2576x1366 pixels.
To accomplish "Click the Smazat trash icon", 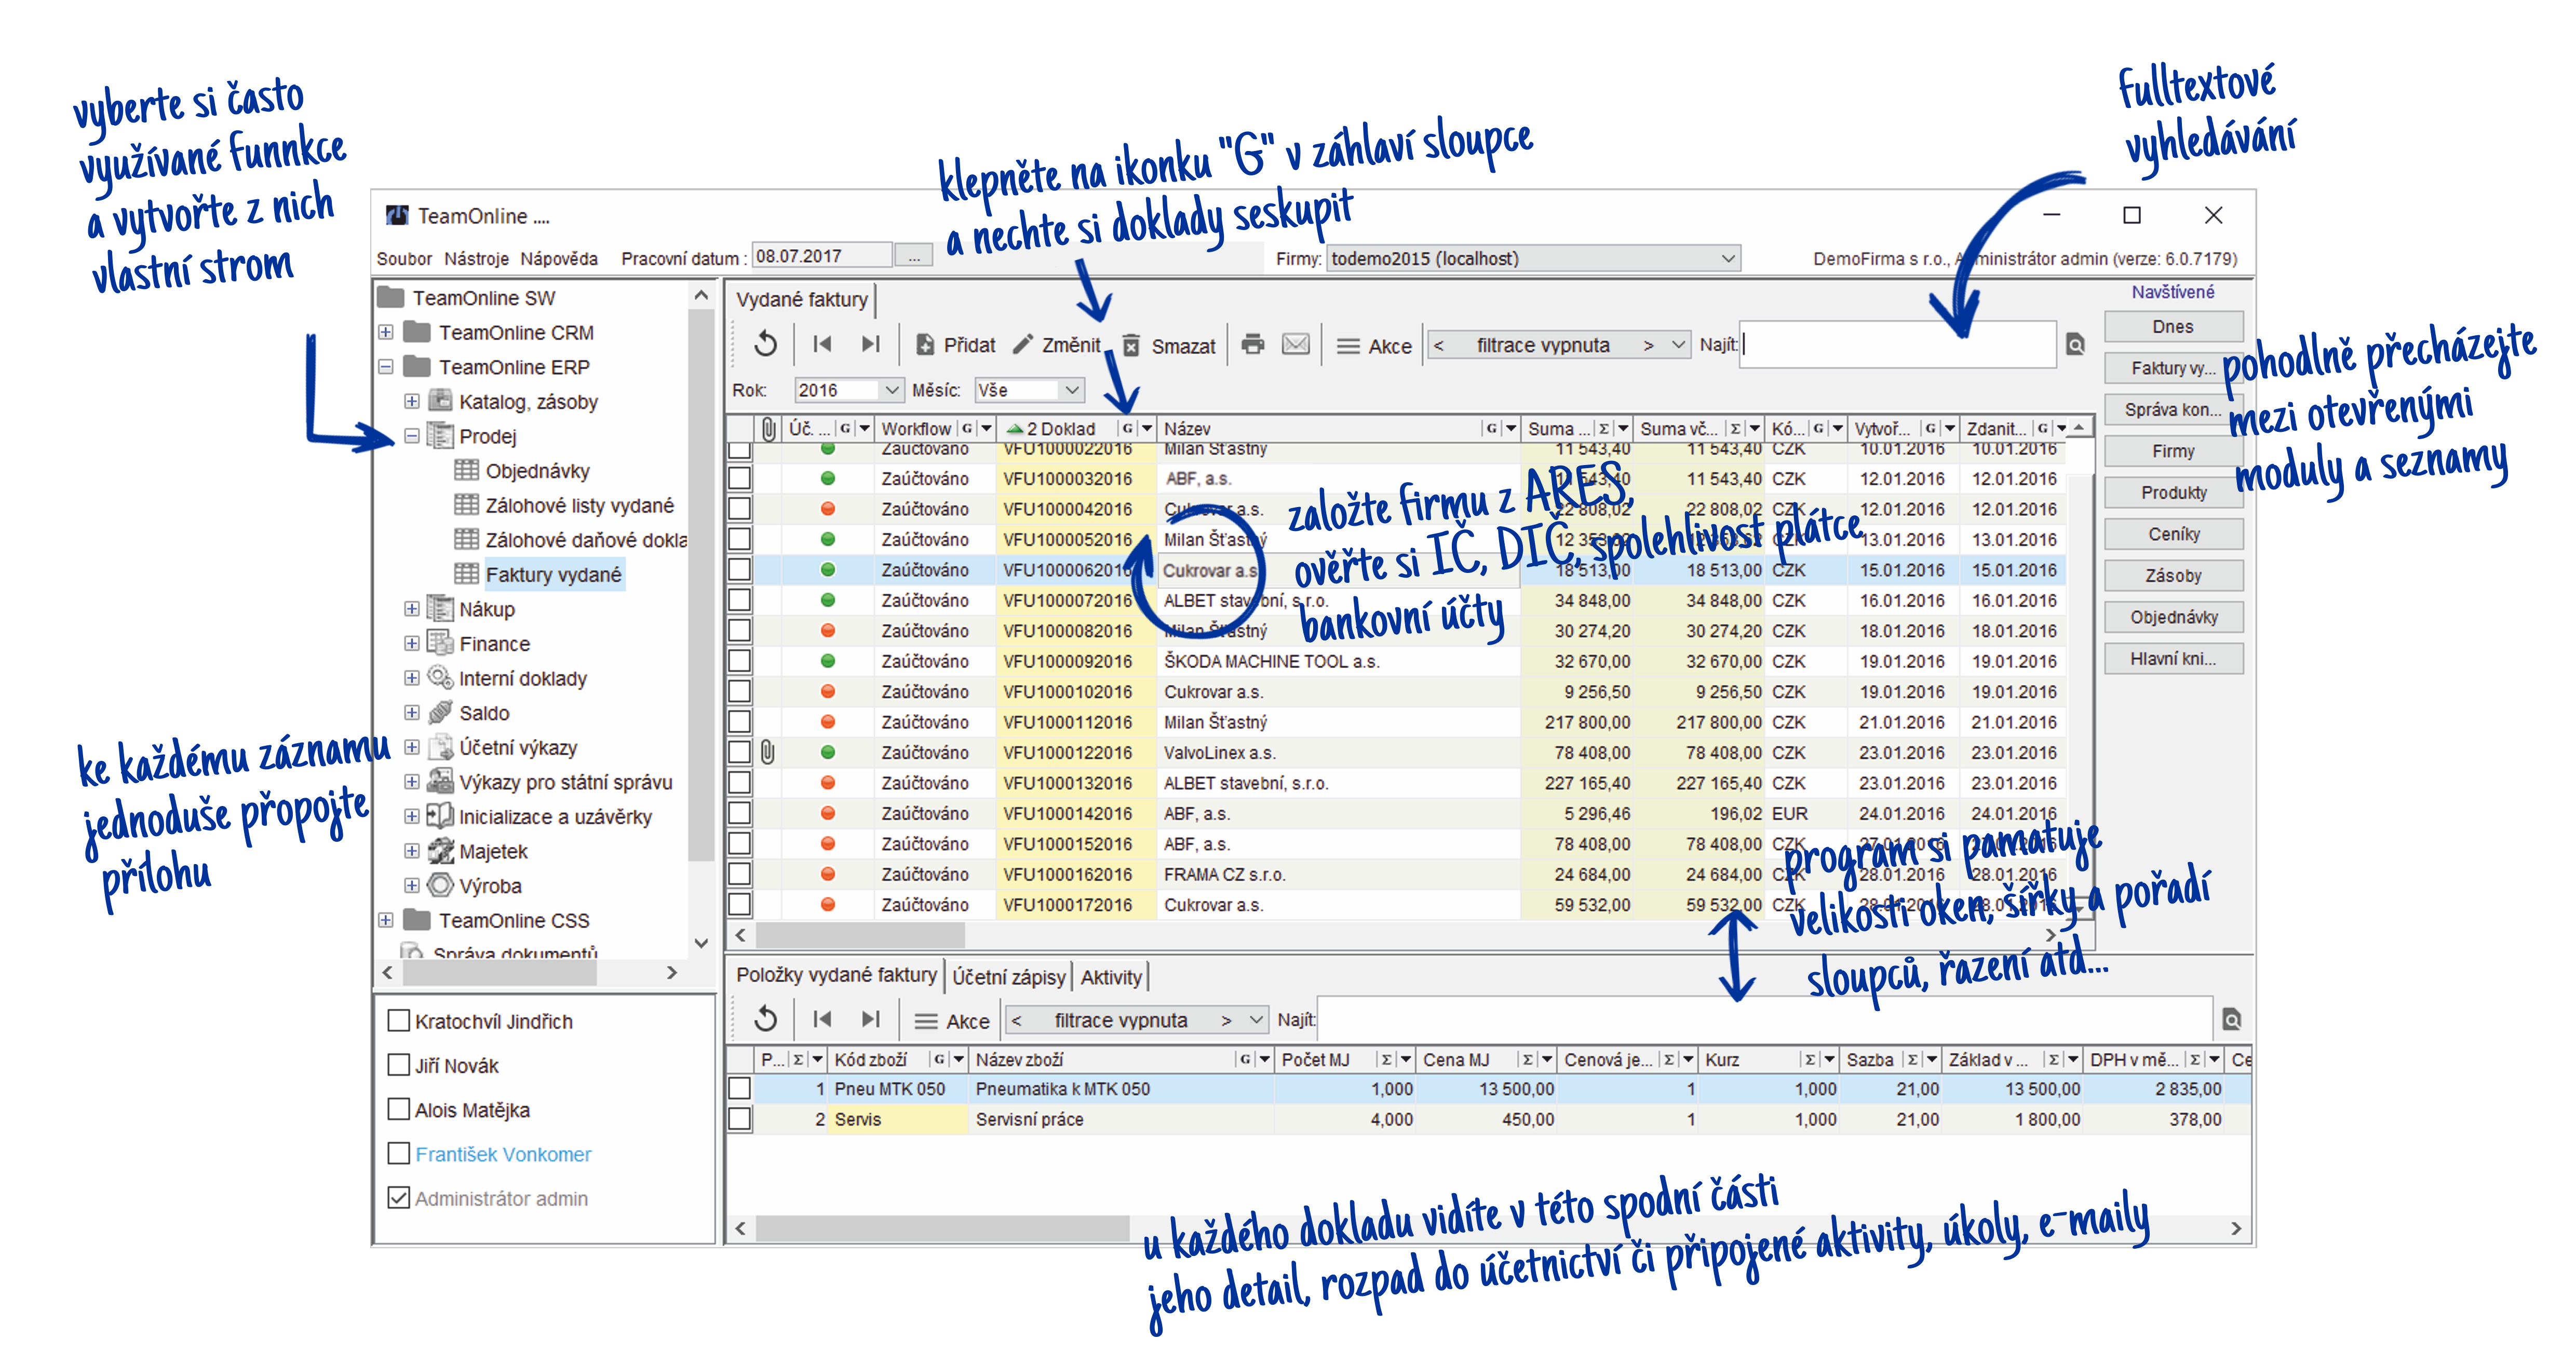I will pos(1131,346).
